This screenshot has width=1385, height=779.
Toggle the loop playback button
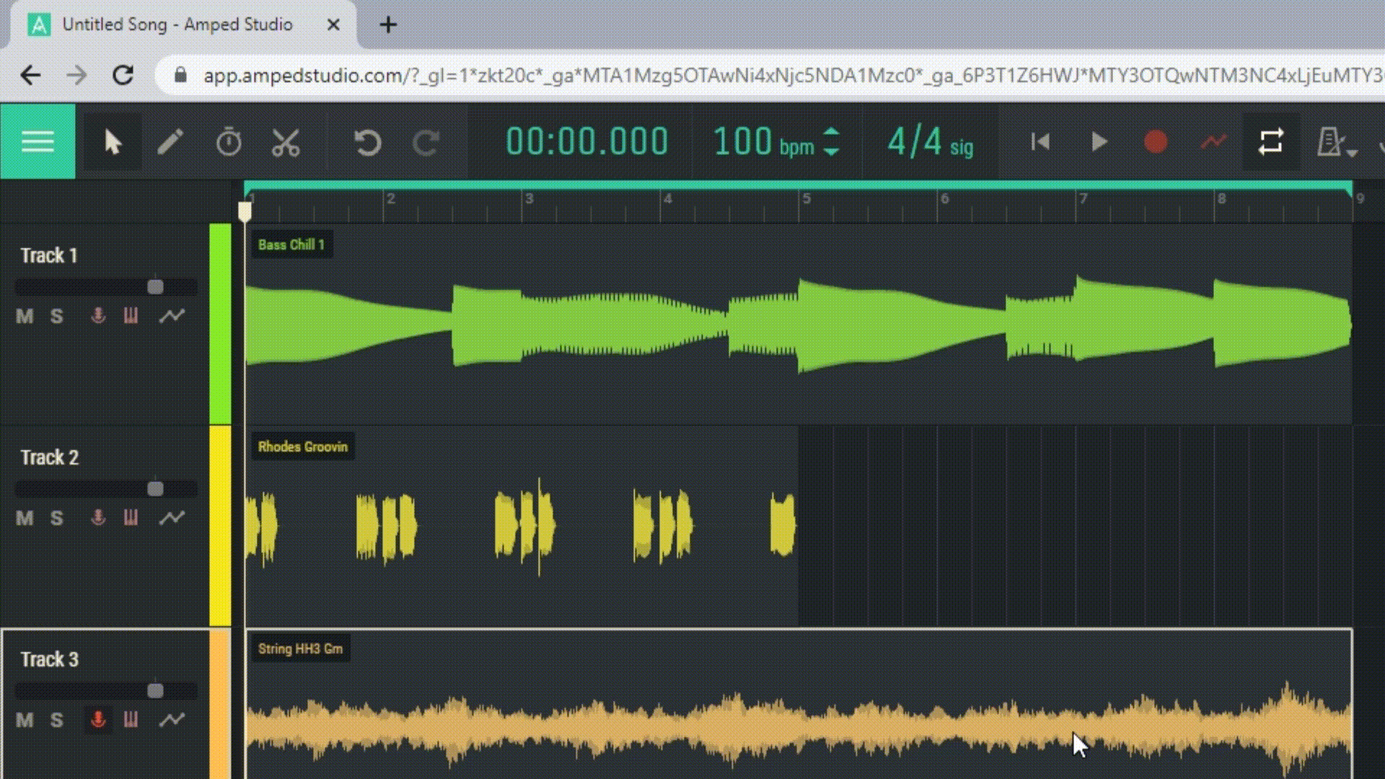[1270, 142]
